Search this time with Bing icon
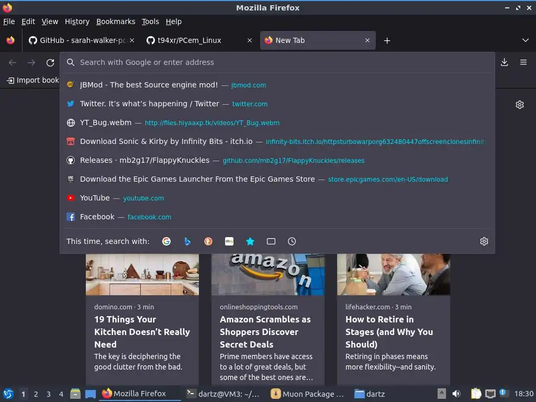Viewport: 536px width, 402px height. click(x=187, y=241)
